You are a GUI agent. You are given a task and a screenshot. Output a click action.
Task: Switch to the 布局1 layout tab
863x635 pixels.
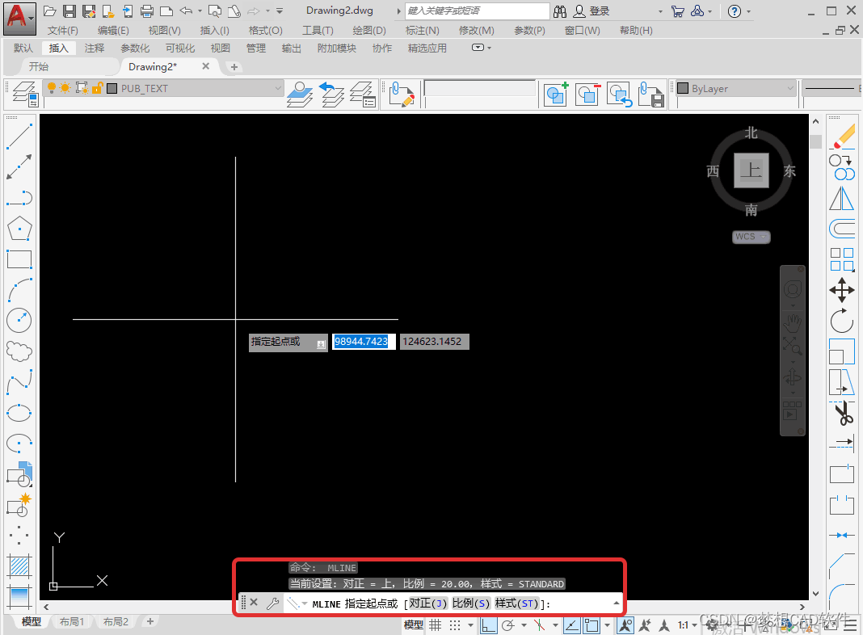pyautogui.click(x=72, y=622)
